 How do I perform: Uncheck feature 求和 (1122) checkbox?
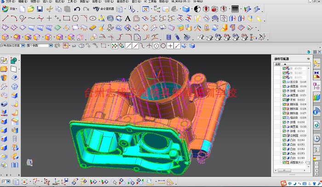click(284, 100)
